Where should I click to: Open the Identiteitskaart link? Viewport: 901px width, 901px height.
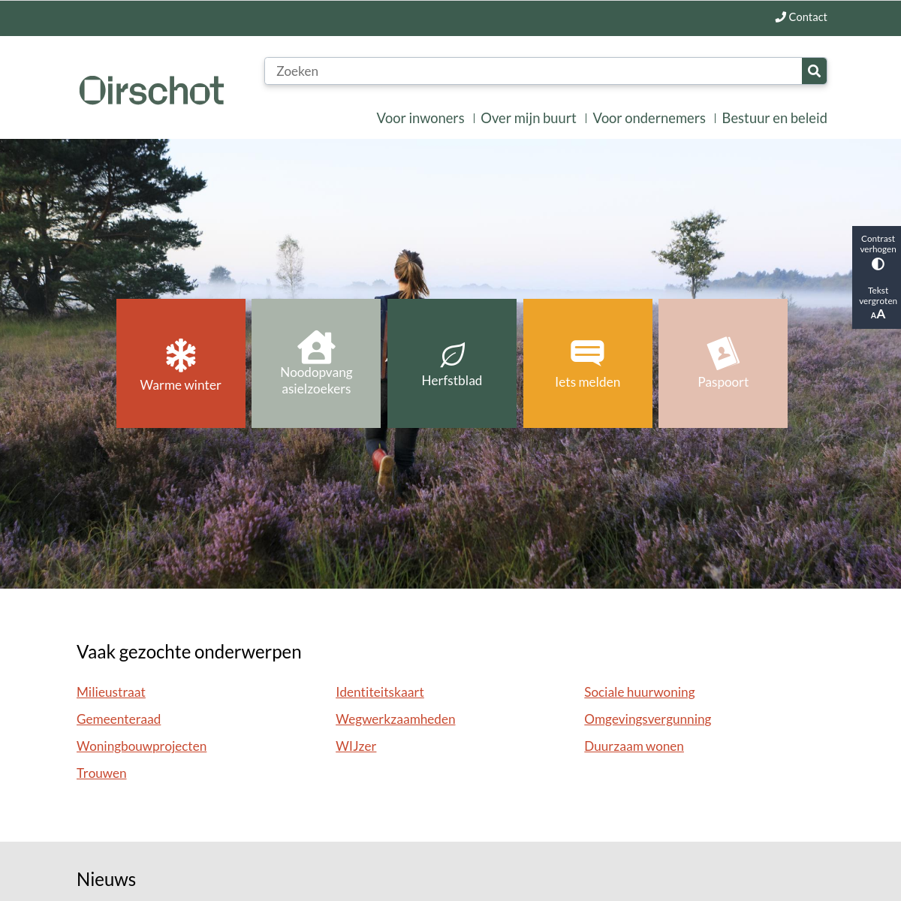pos(380,692)
